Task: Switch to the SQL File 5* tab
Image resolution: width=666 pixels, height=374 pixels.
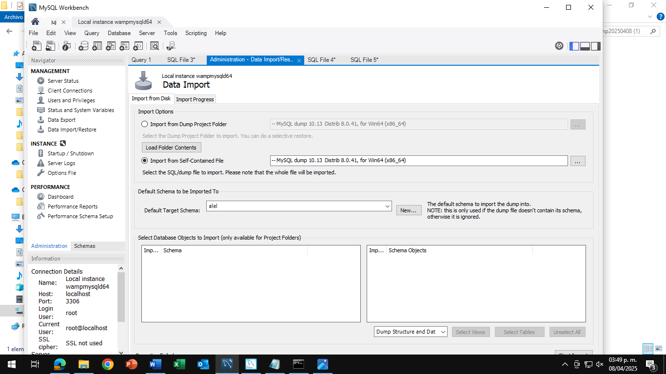Action: point(364,60)
